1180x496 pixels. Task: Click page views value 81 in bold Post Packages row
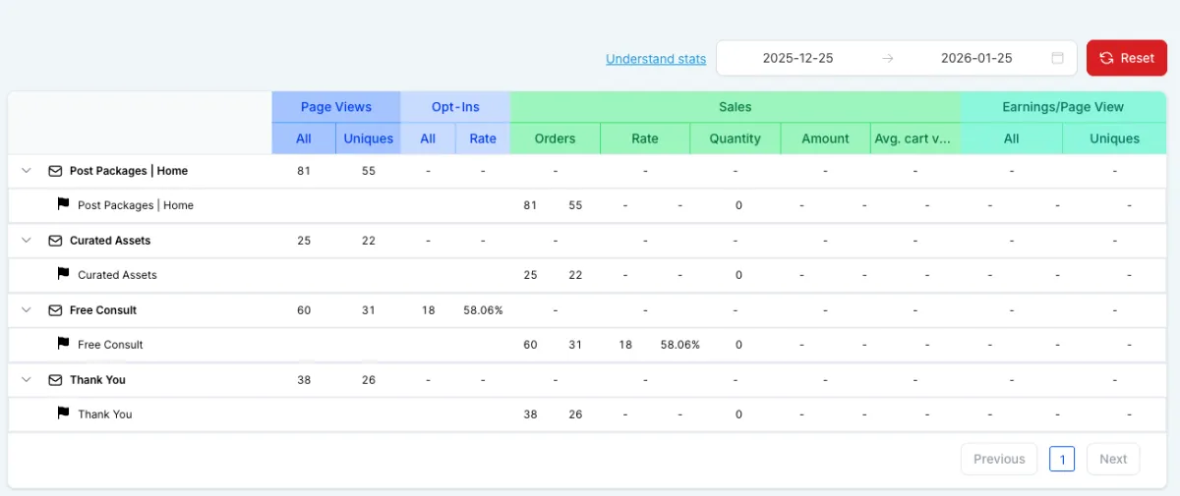pyautogui.click(x=304, y=171)
